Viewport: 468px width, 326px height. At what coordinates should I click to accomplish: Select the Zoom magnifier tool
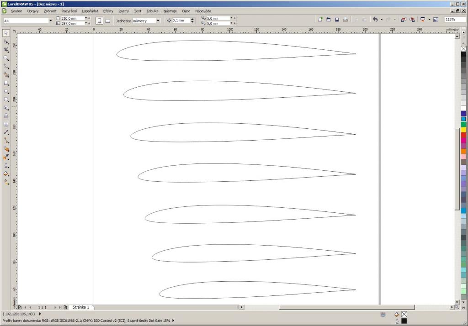tap(6, 58)
